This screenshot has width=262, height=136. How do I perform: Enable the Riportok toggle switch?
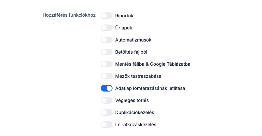coord(107,16)
